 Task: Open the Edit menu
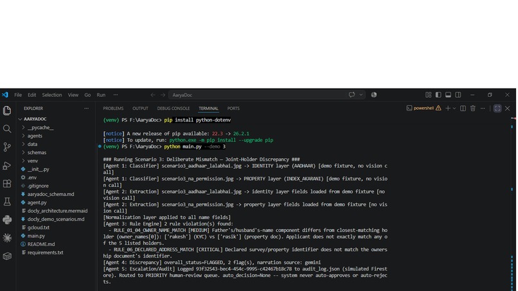(x=31, y=95)
